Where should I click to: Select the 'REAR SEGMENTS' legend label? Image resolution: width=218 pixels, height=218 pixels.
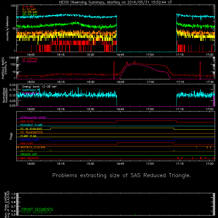coord(36,212)
